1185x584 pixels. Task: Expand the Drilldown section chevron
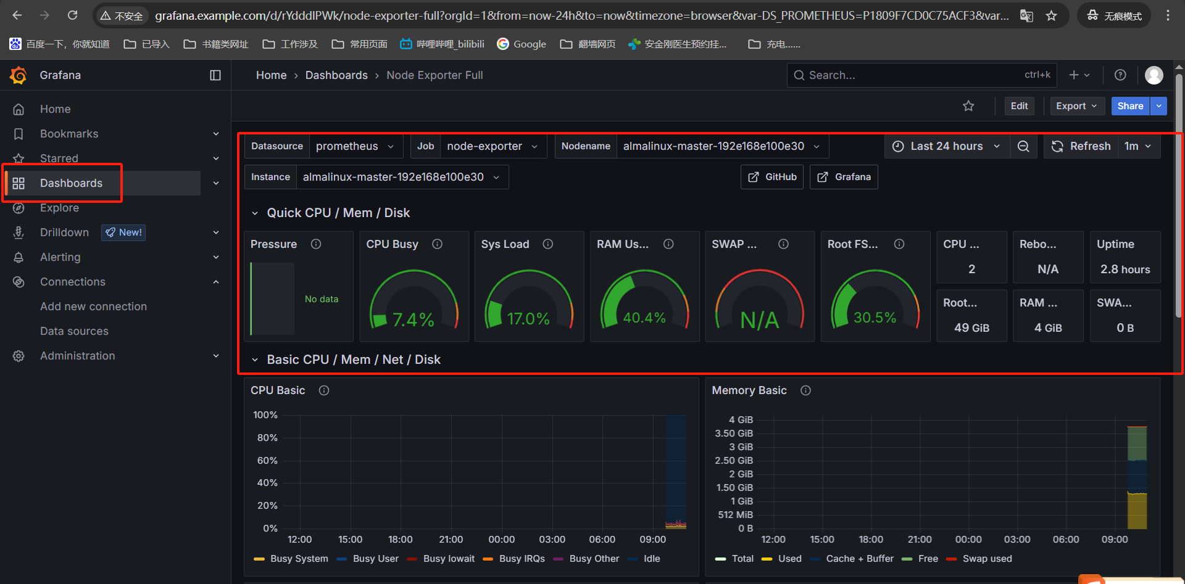pyautogui.click(x=216, y=232)
